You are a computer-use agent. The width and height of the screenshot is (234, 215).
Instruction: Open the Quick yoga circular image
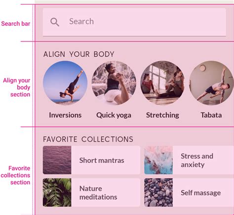tap(114, 83)
